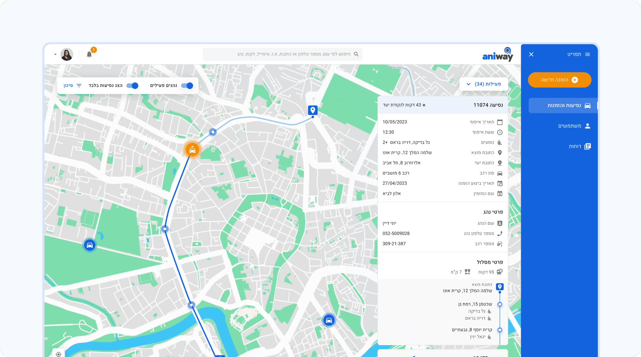Image resolution: width=641 pixels, height=357 pixels.
Task: Click the pickup time 12:30
Action: click(x=388, y=132)
